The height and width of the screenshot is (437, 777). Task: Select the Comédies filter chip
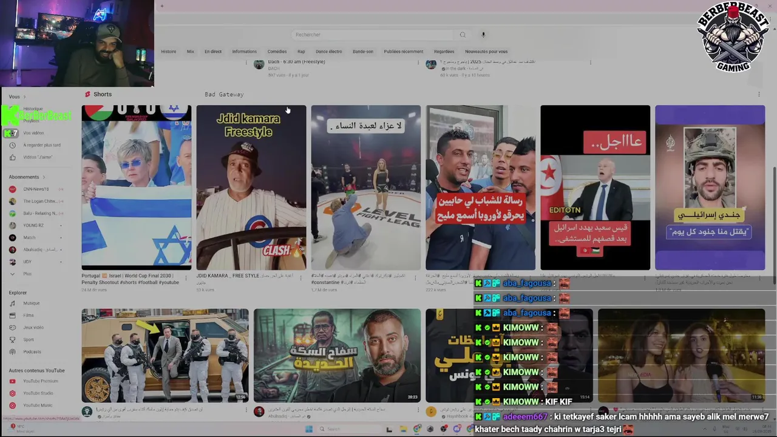(x=277, y=52)
